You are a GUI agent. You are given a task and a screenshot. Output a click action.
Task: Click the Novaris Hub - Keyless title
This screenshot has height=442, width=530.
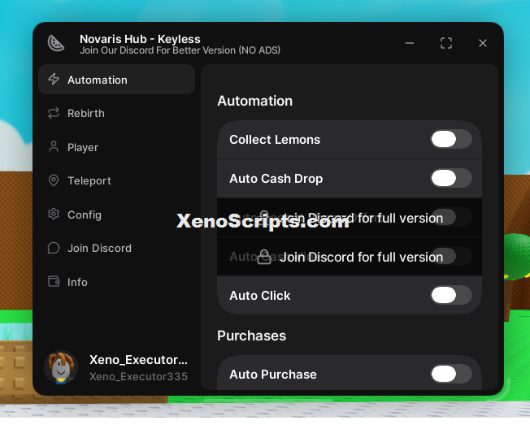[140, 39]
